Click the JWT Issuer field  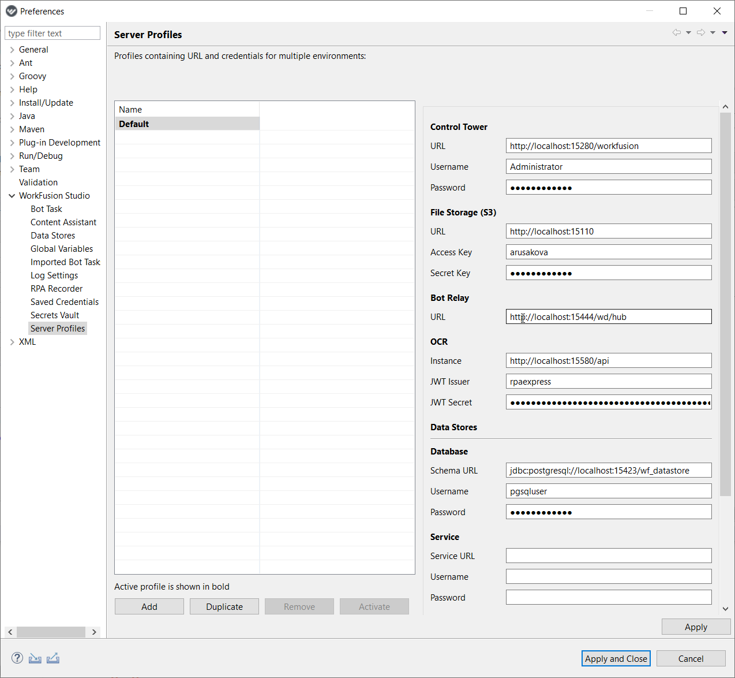coord(609,381)
